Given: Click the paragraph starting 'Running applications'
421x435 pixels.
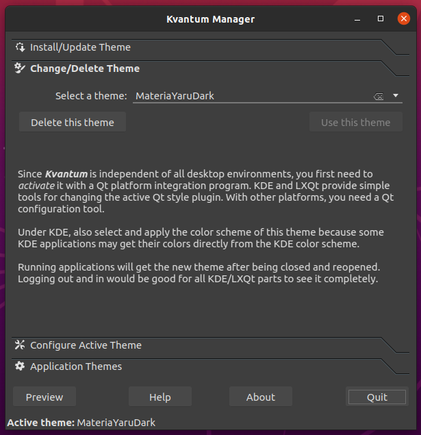Looking at the screenshot, I should pyautogui.click(x=199, y=273).
